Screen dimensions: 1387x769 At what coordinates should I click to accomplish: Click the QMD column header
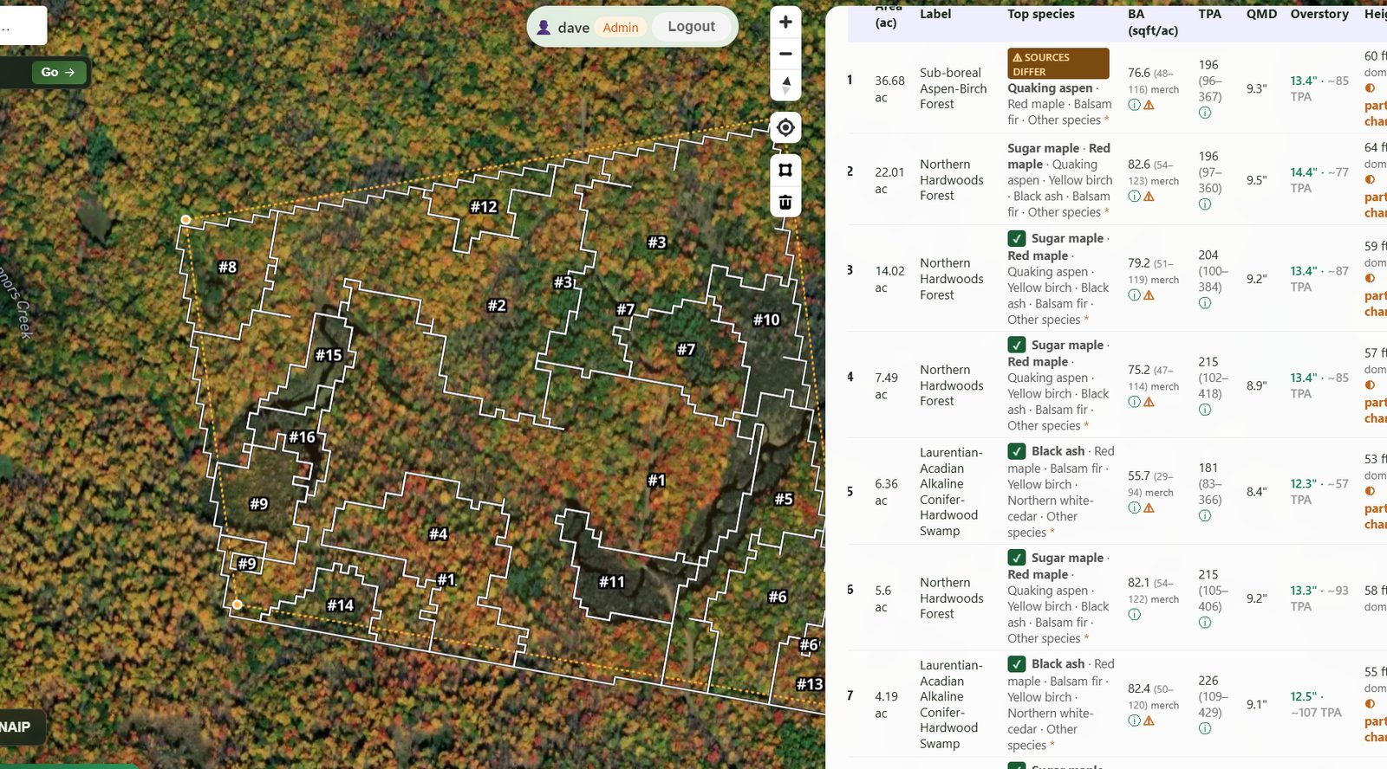[x=1261, y=14]
